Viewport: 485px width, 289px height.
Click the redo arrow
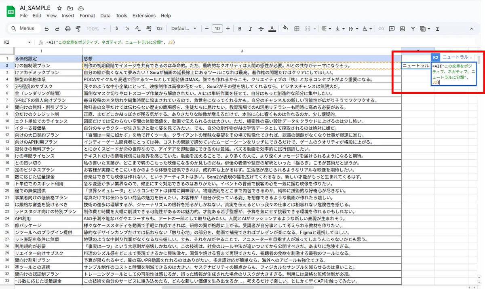click(57, 29)
